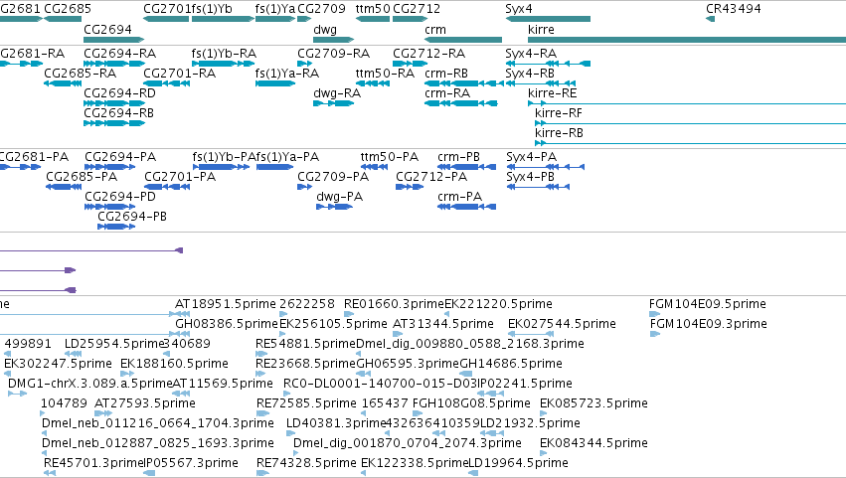Select the CG2709 gene label
846x478 pixels.
tap(321, 9)
